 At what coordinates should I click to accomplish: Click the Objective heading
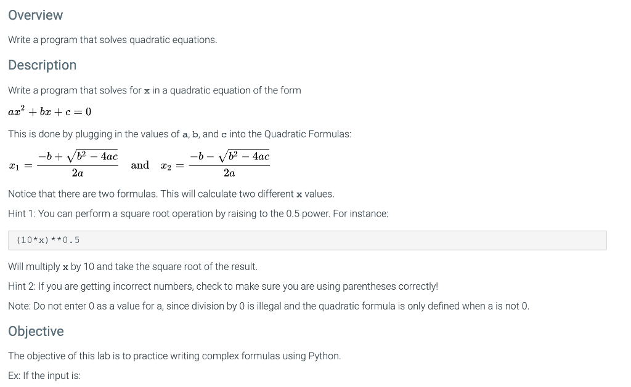click(x=36, y=331)
